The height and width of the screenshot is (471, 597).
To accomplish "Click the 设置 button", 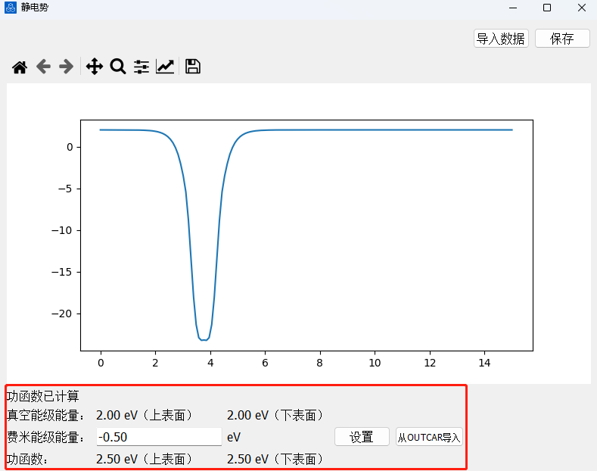I will click(362, 437).
